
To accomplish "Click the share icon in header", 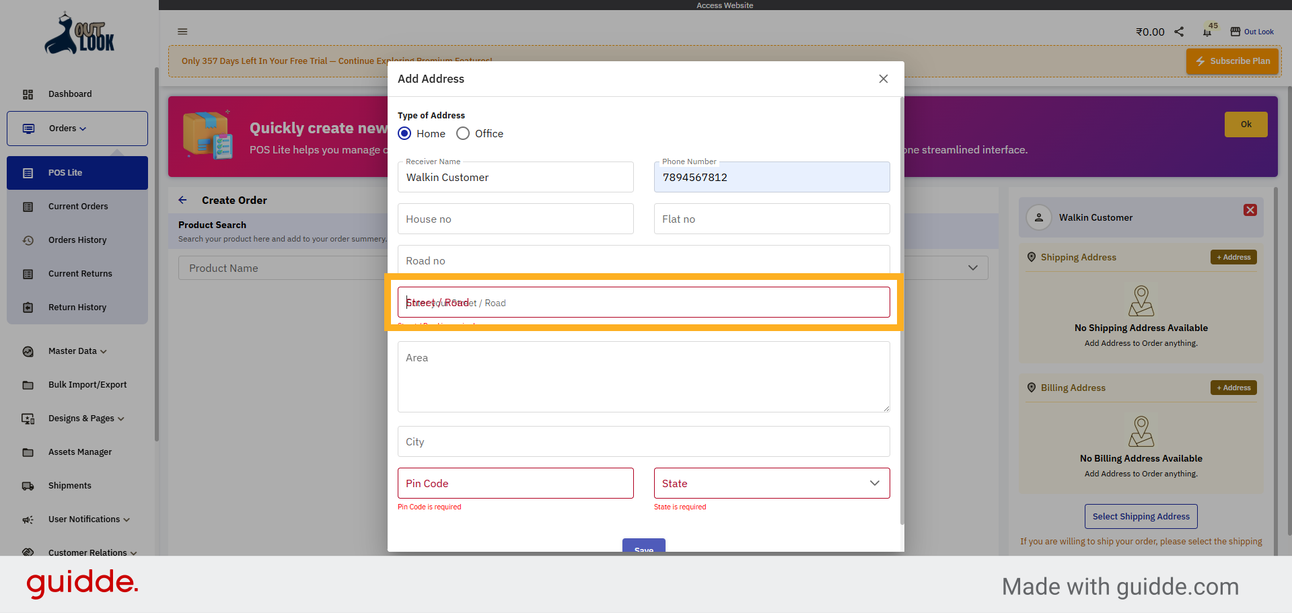I will click(1179, 32).
